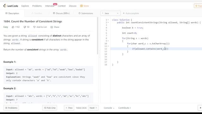Open the Problems list button
The width and height of the screenshot is (202, 114).
pyautogui.click(x=11, y=108)
